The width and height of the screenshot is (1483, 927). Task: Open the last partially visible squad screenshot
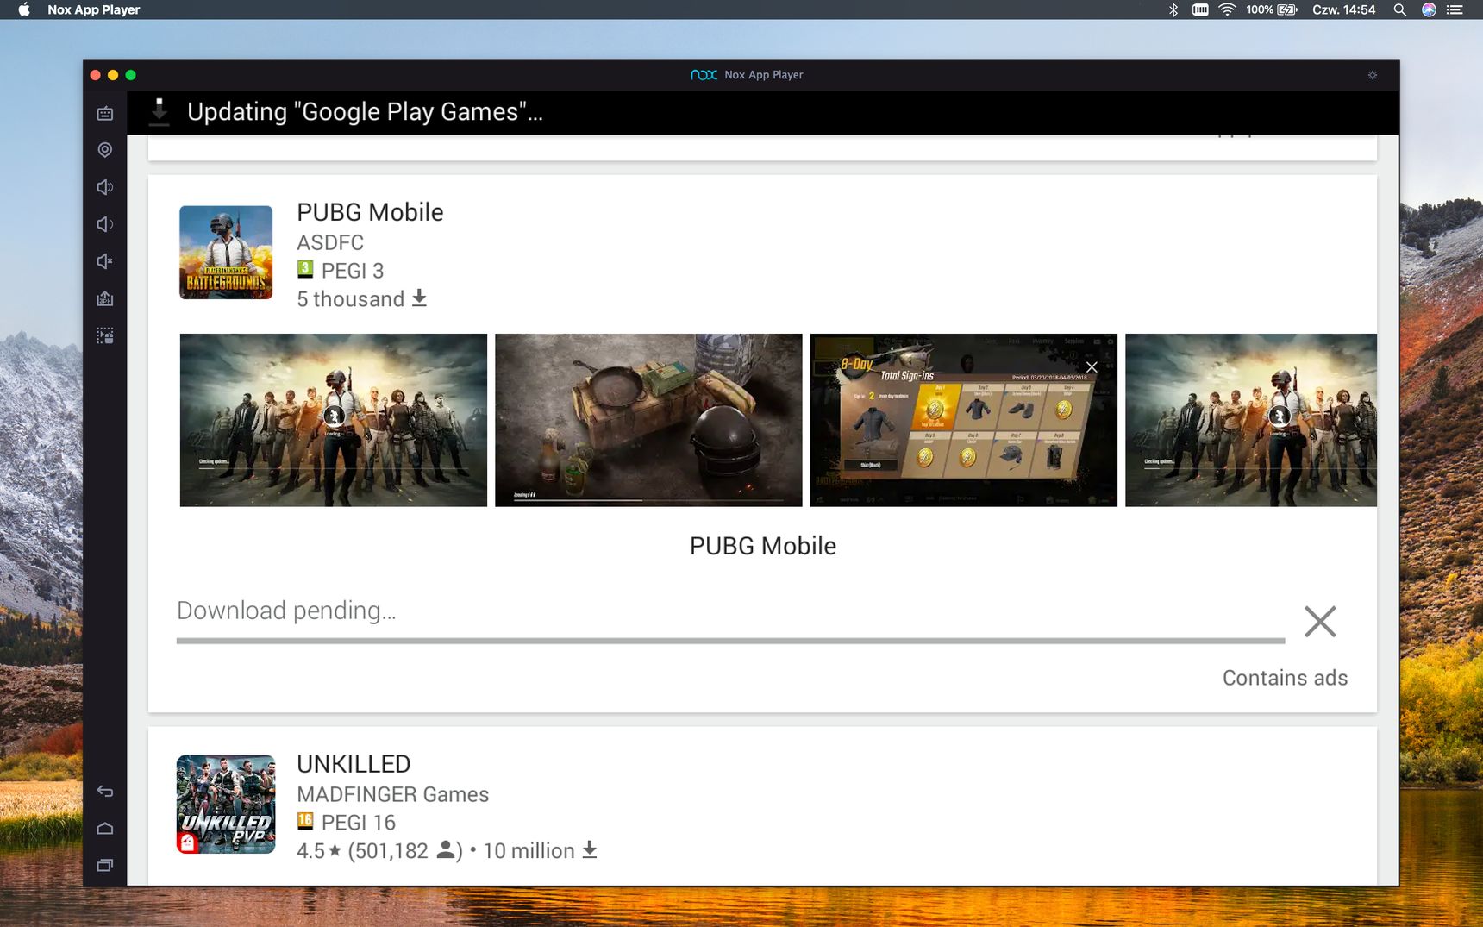1251,420
